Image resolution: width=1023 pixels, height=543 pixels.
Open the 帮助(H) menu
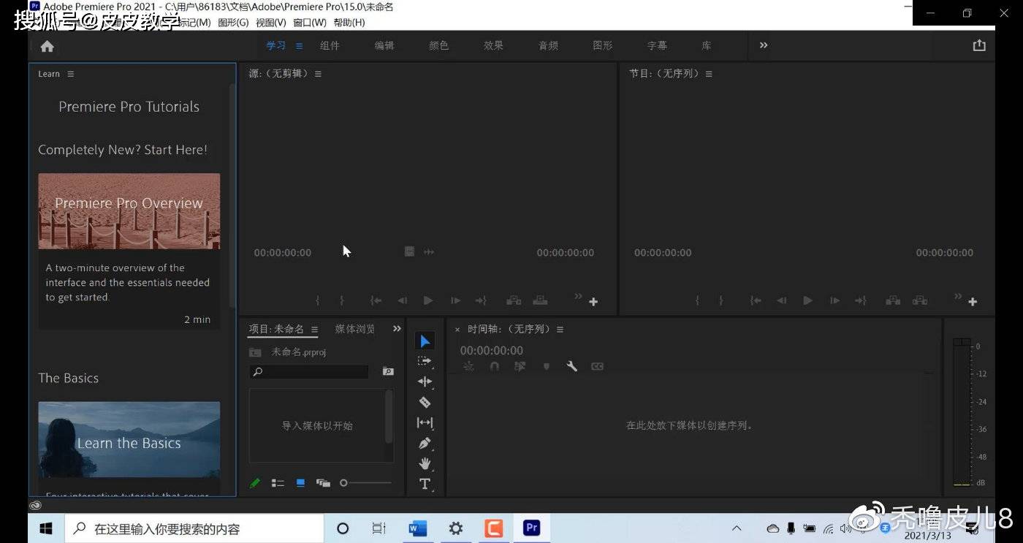(x=349, y=23)
